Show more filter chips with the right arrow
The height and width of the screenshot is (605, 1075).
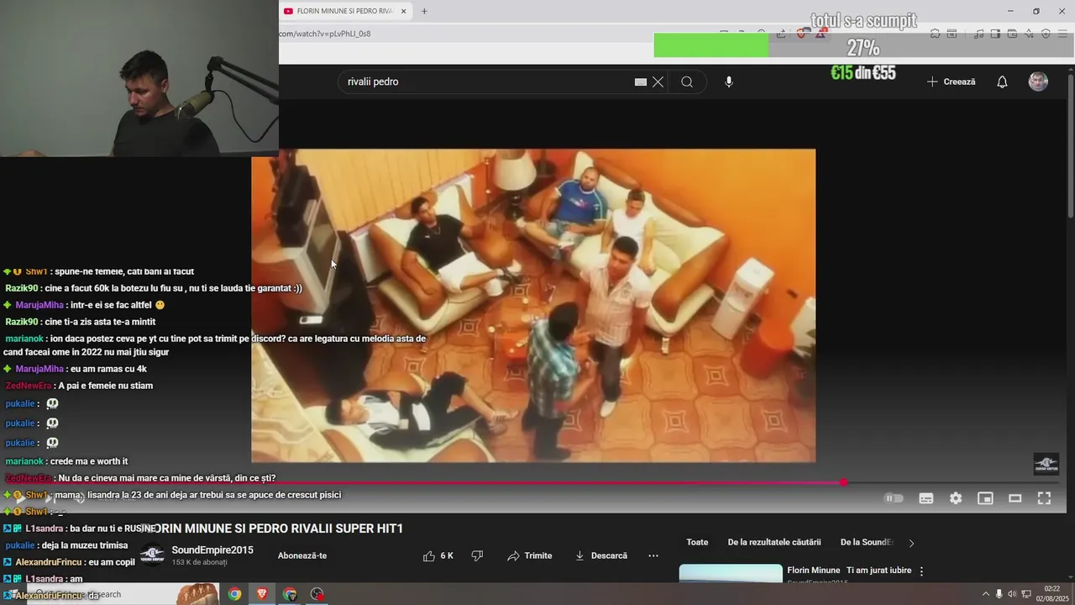911,543
